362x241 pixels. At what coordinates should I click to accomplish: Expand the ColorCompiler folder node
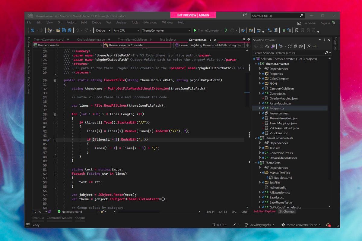260,79
